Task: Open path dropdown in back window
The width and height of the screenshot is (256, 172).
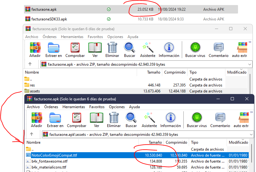Action: click(249, 64)
